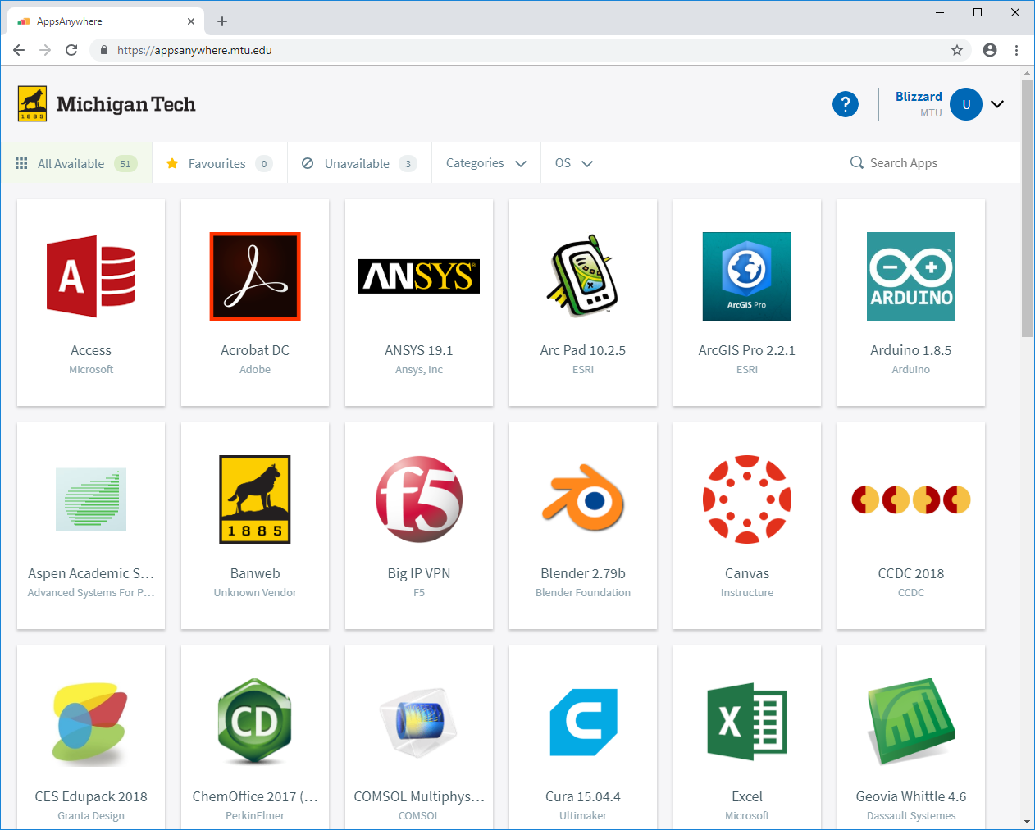This screenshot has width=1035, height=830.
Task: Click the Geovia Whittle 4.6 icon
Action: [911, 723]
